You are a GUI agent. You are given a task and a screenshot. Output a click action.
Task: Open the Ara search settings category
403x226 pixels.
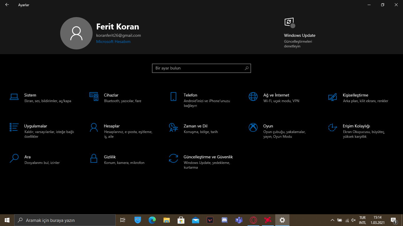27,157
